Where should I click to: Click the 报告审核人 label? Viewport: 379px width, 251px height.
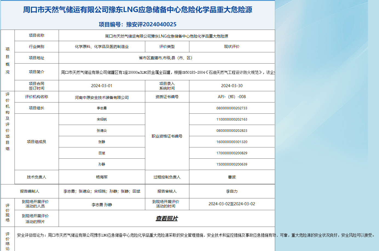click(x=167, y=191)
